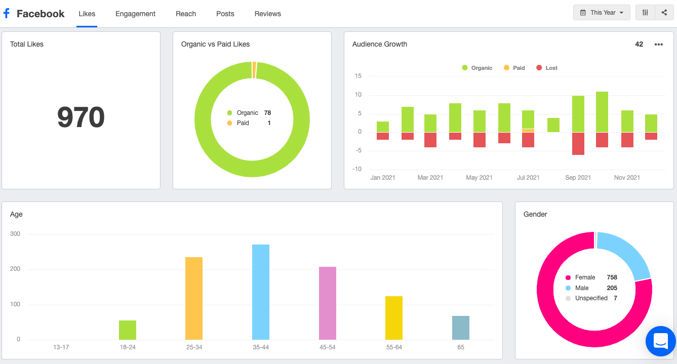The image size is (677, 364).
Task: Click the share icon button
Action: (x=664, y=13)
